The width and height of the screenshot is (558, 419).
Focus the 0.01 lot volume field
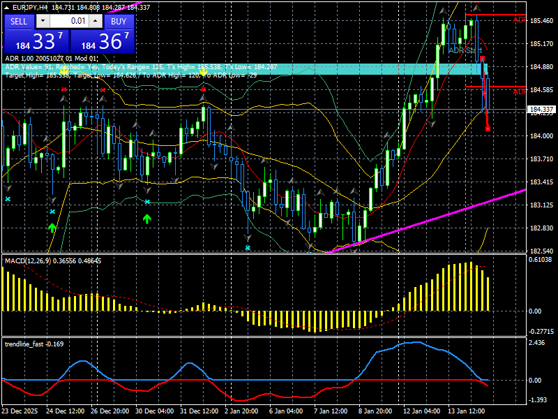point(69,21)
